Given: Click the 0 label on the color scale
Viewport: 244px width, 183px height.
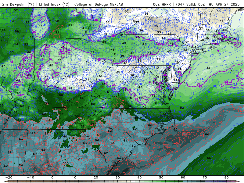Looking at the screenshot, I should 52,178.
